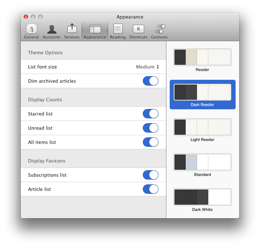Image resolution: width=260 pixels, height=247 pixels.
Task: Close the Appearance window
Action: [26, 17]
